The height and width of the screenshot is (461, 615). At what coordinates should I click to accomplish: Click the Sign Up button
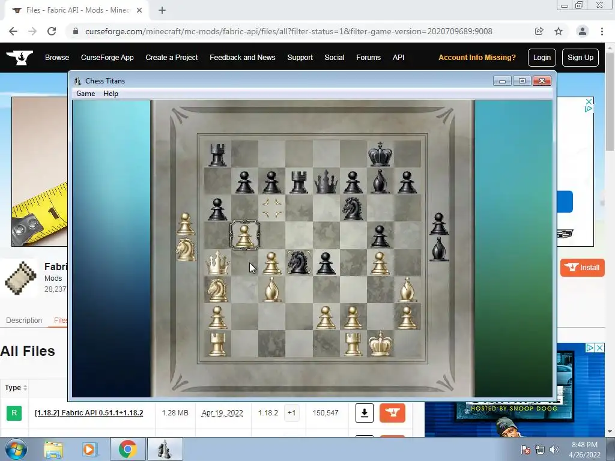pyautogui.click(x=580, y=58)
